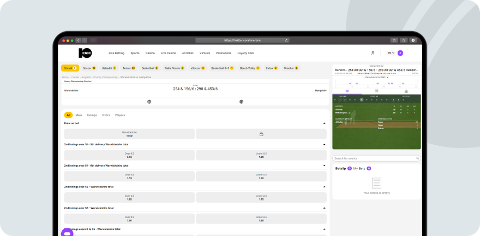Switch to Main markets filter
This screenshot has height=236, width=480.
point(79,115)
